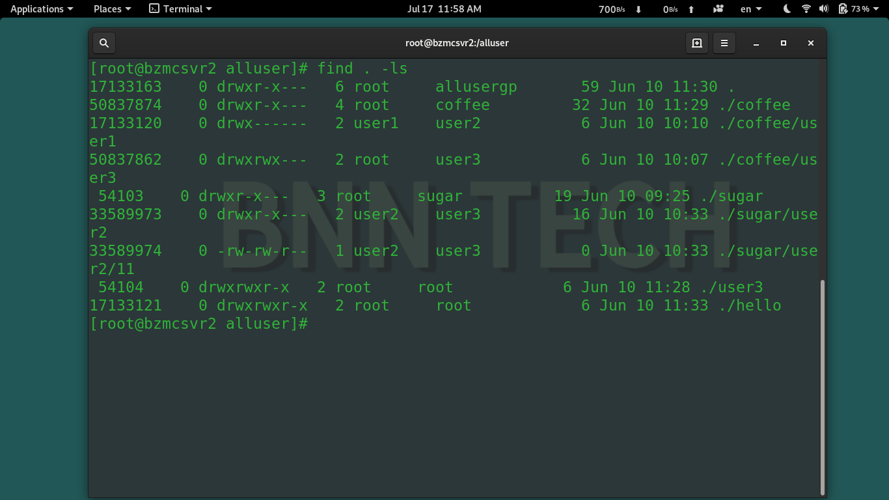
Task: Open the Applications menu
Action: [37, 8]
